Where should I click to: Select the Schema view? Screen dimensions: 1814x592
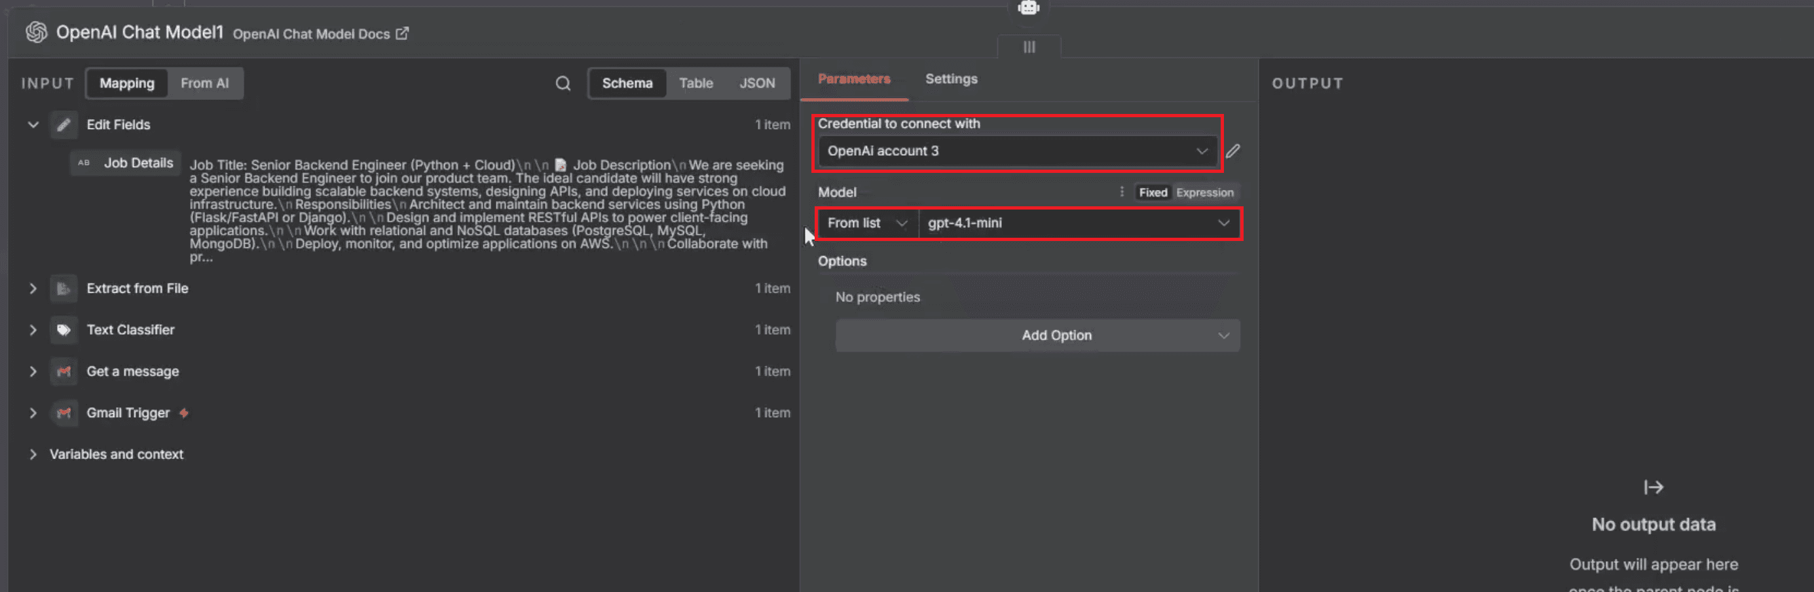627,83
